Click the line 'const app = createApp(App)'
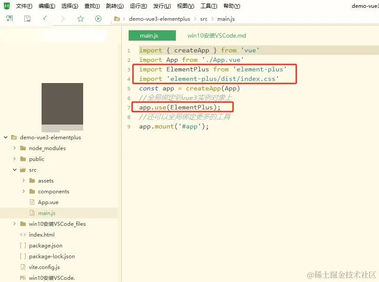Screen dimensions: 379x282 (x=189, y=88)
